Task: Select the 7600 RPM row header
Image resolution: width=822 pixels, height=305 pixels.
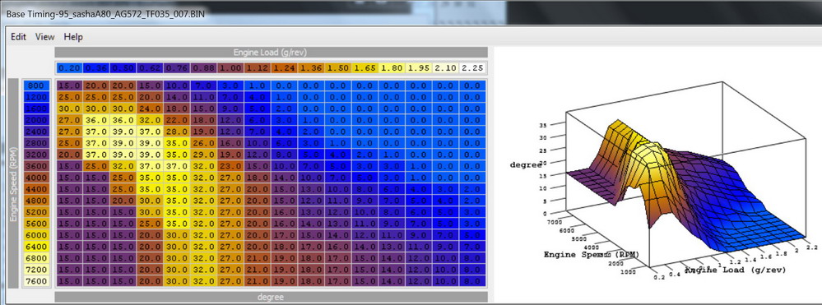Action: (37, 281)
